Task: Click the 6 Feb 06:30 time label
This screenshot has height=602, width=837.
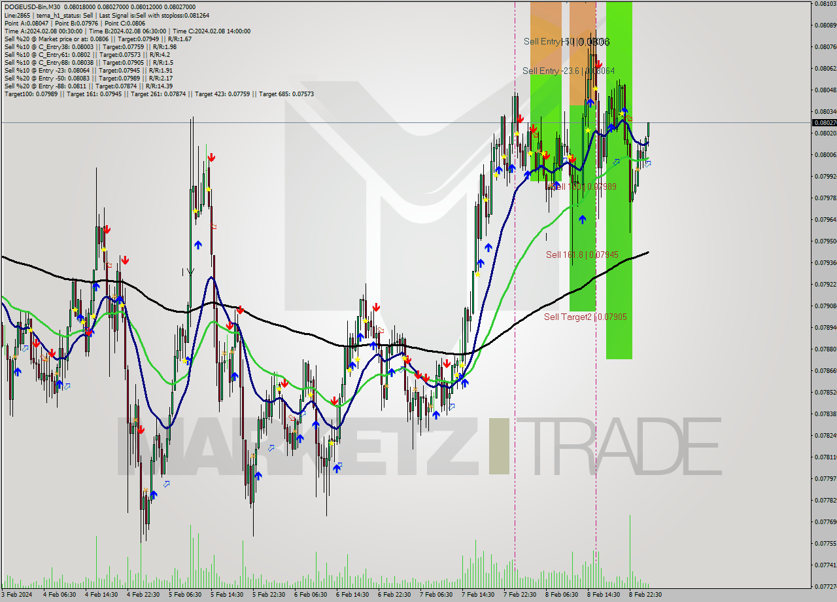Action: (310, 595)
